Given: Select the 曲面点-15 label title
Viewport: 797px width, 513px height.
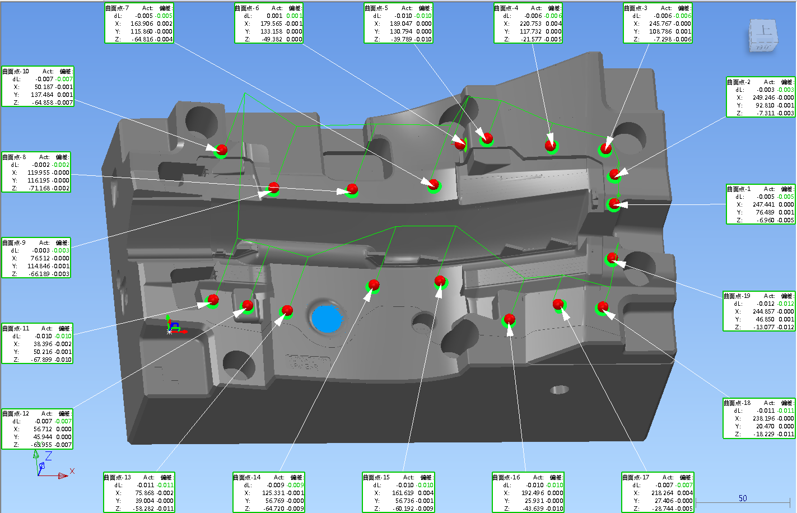Looking at the screenshot, I should click(376, 477).
